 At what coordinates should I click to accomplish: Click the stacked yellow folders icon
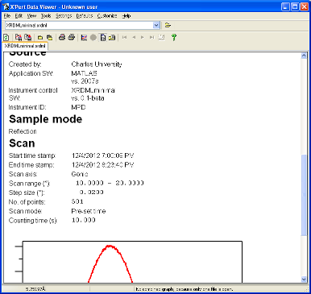coord(49,38)
